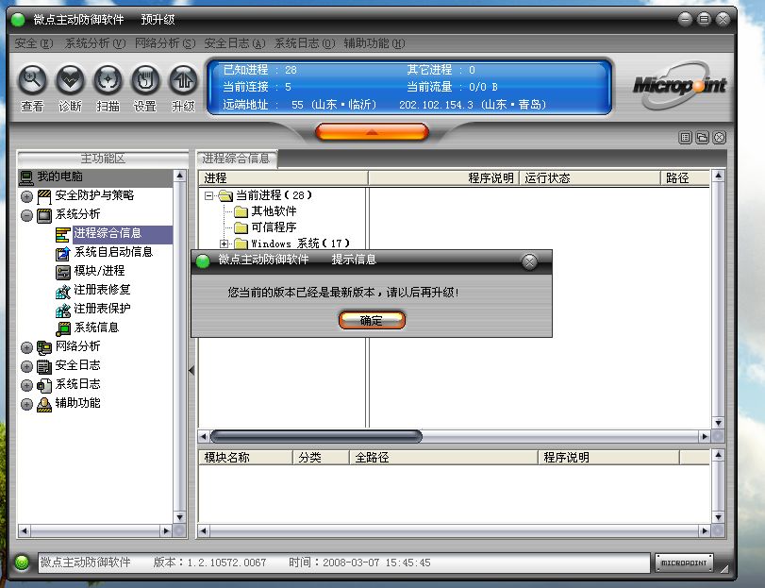Click the process pane scroll-down arrow
The image size is (765, 588).
pyautogui.click(x=718, y=423)
